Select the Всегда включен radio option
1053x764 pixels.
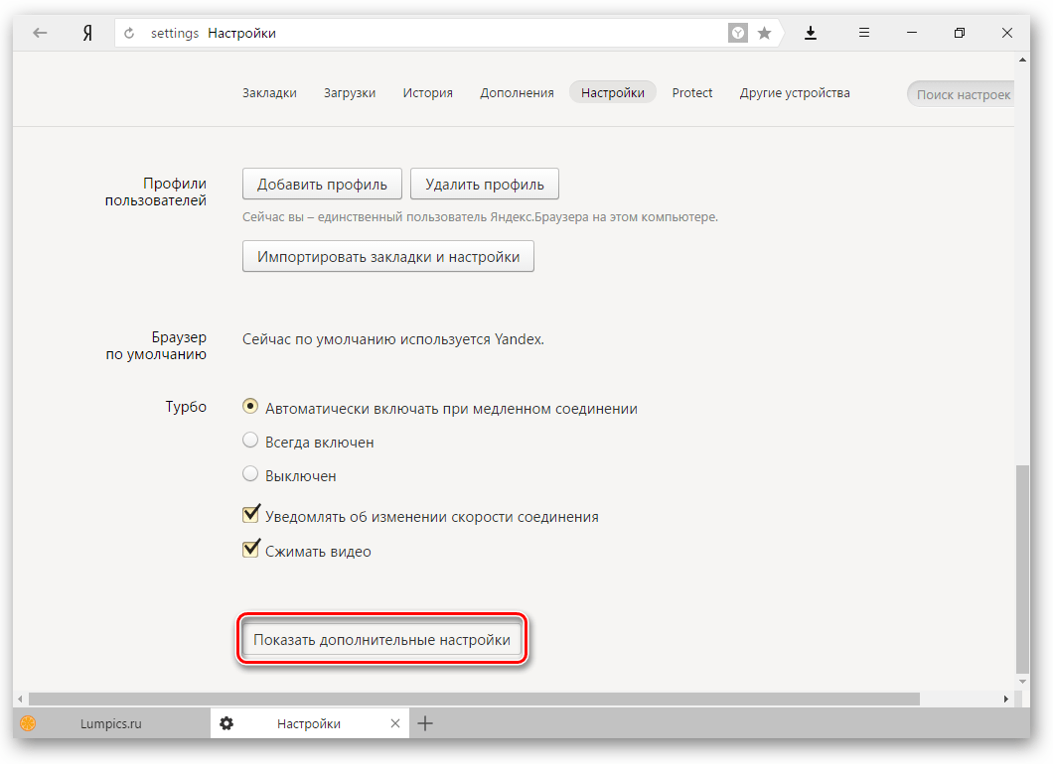coord(250,441)
